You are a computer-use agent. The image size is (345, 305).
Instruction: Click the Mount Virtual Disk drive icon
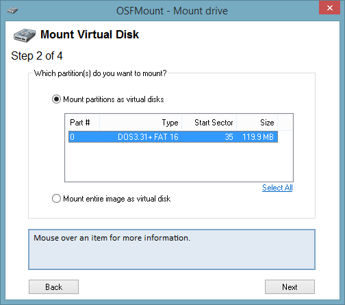pos(25,35)
